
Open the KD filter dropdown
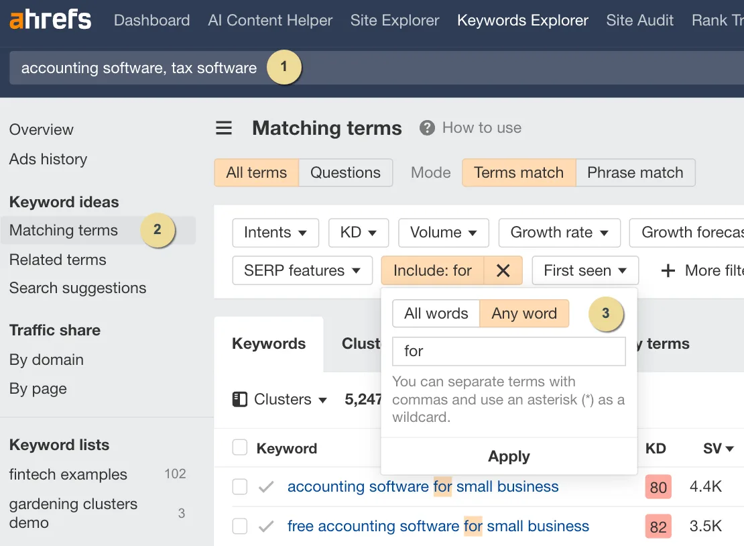pos(358,233)
